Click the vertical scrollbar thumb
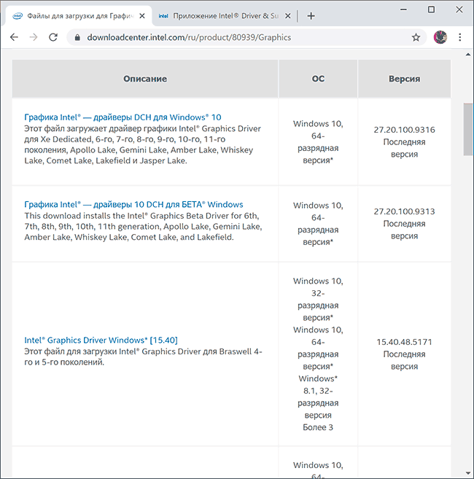The width and height of the screenshot is (474, 479). coord(468,130)
